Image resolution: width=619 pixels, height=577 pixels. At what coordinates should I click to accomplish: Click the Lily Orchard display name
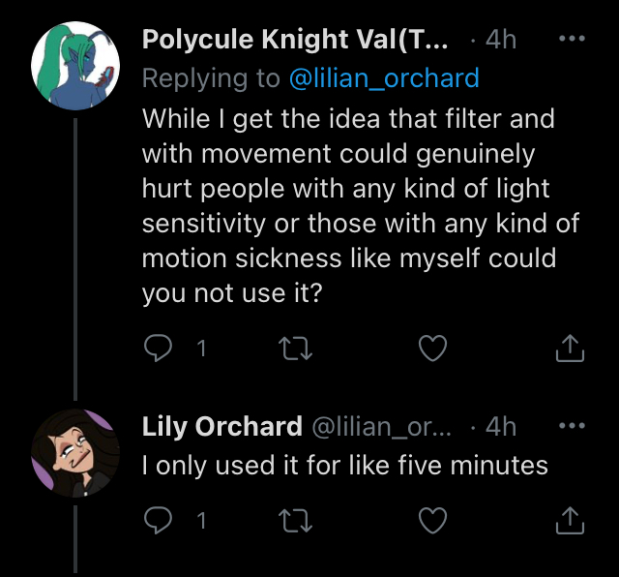pos(222,427)
